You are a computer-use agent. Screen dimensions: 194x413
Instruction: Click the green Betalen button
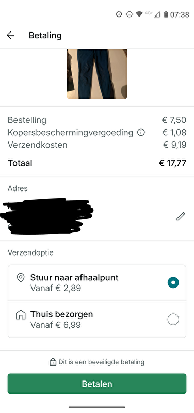pos(97,384)
